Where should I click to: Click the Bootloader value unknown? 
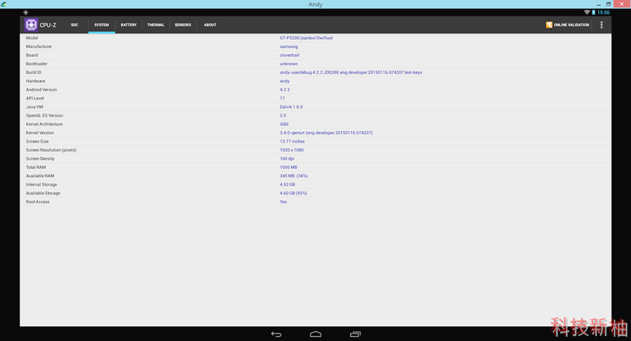click(289, 64)
